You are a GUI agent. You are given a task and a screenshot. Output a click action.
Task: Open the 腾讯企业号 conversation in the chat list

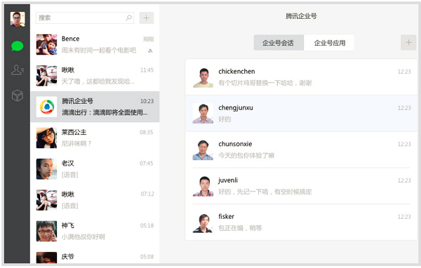coord(95,107)
